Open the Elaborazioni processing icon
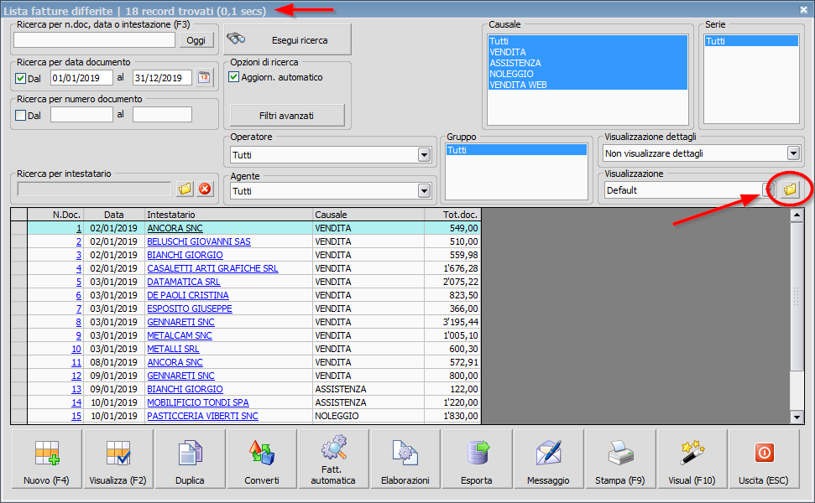Screen dimensions: 815x503 click(405, 453)
